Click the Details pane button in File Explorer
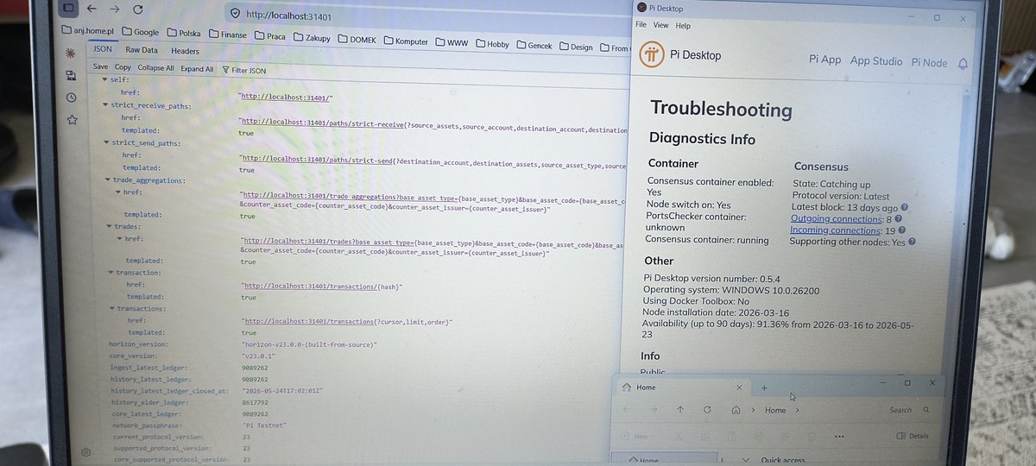 coord(913,436)
